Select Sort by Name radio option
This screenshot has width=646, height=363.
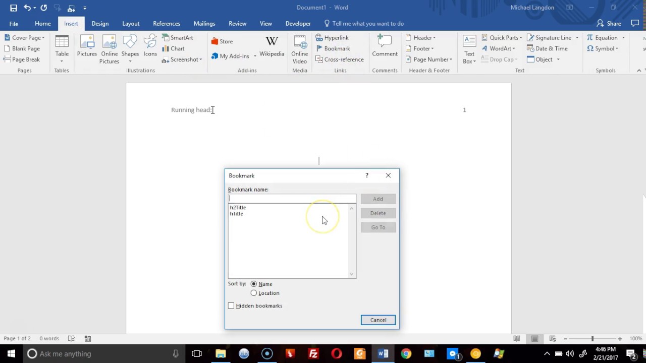pyautogui.click(x=254, y=284)
